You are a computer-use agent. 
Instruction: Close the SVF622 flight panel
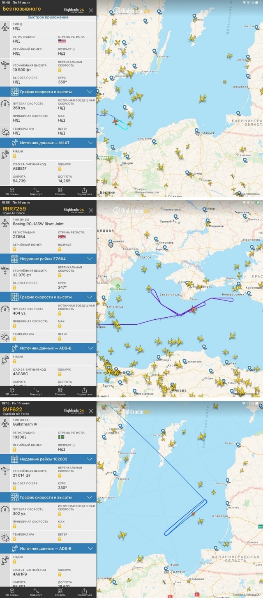(91, 411)
